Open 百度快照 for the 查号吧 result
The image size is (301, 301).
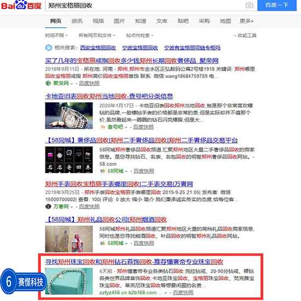point(143,127)
